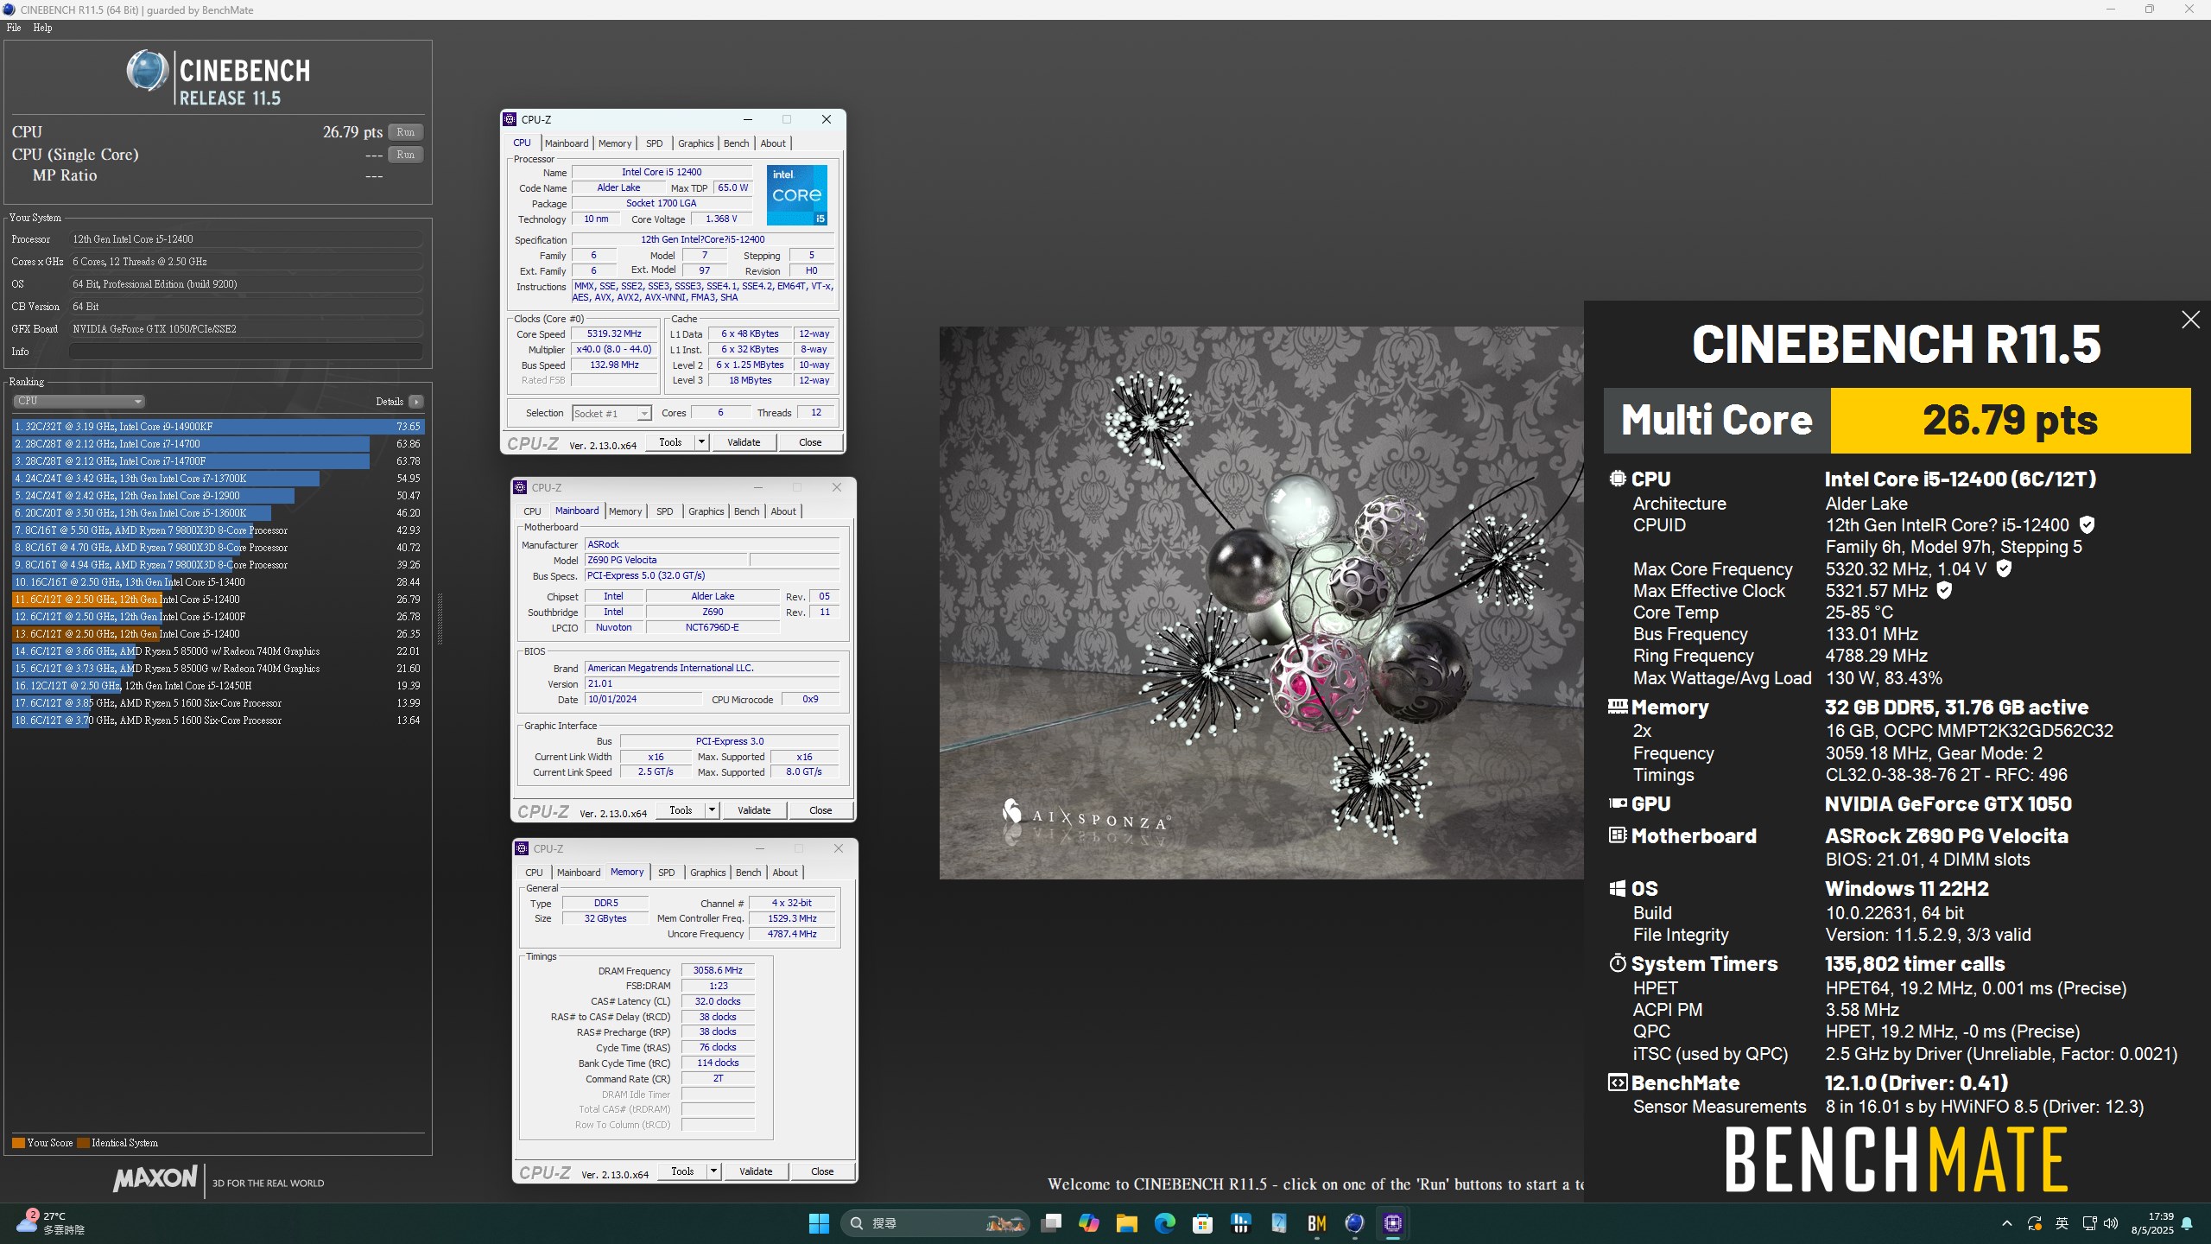This screenshot has width=2211, height=1244.
Task: Select ranking row Intel Core i9-14900KF
Action: pyautogui.click(x=218, y=427)
